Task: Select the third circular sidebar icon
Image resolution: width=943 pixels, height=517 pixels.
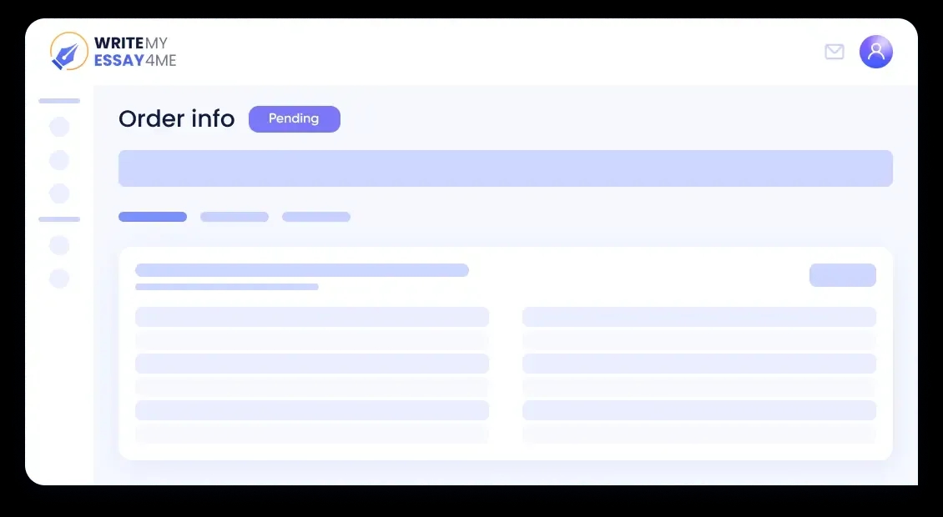Action: [59, 193]
